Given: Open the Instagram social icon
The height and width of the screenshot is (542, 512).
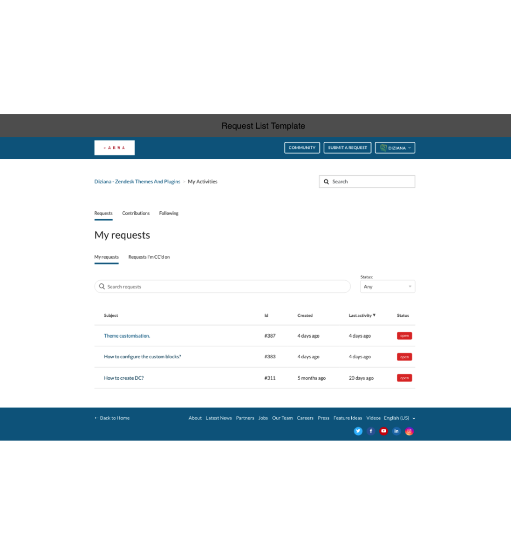Looking at the screenshot, I should pyautogui.click(x=409, y=431).
